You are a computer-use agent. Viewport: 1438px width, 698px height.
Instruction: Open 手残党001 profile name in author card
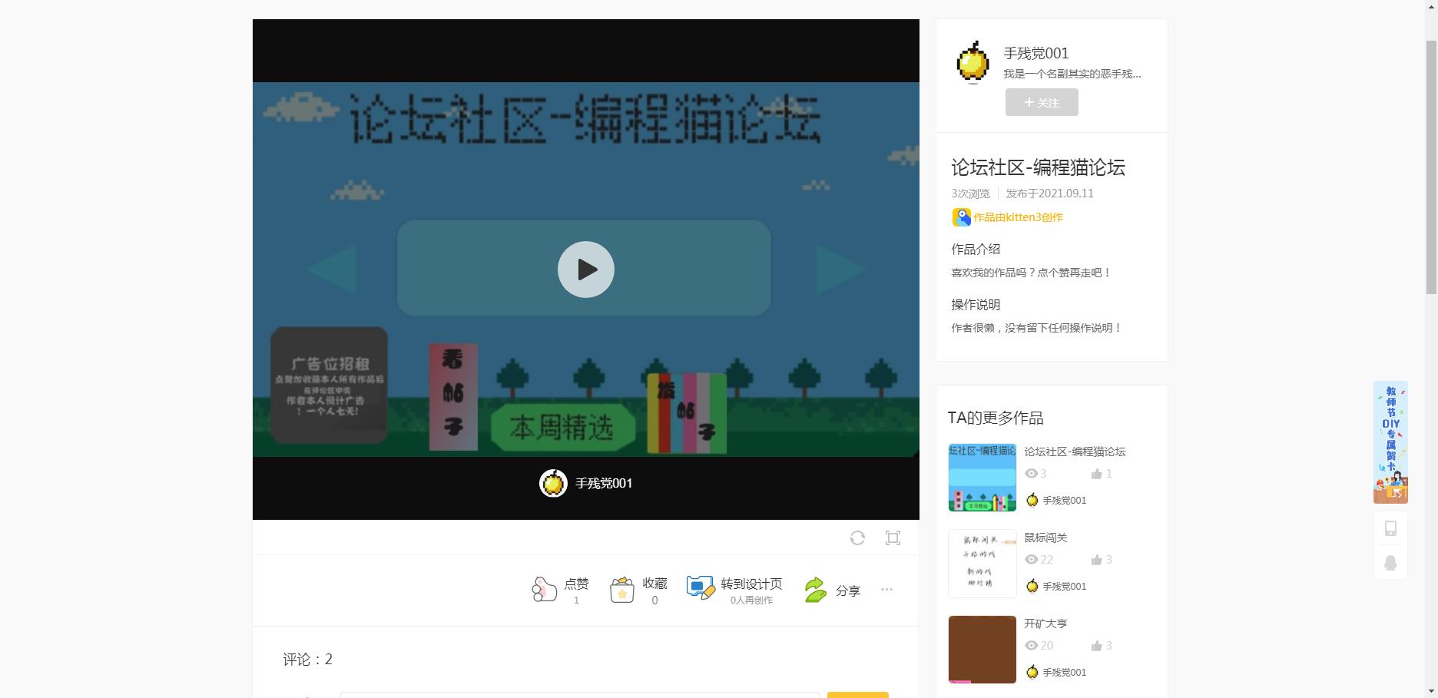[x=1036, y=53]
